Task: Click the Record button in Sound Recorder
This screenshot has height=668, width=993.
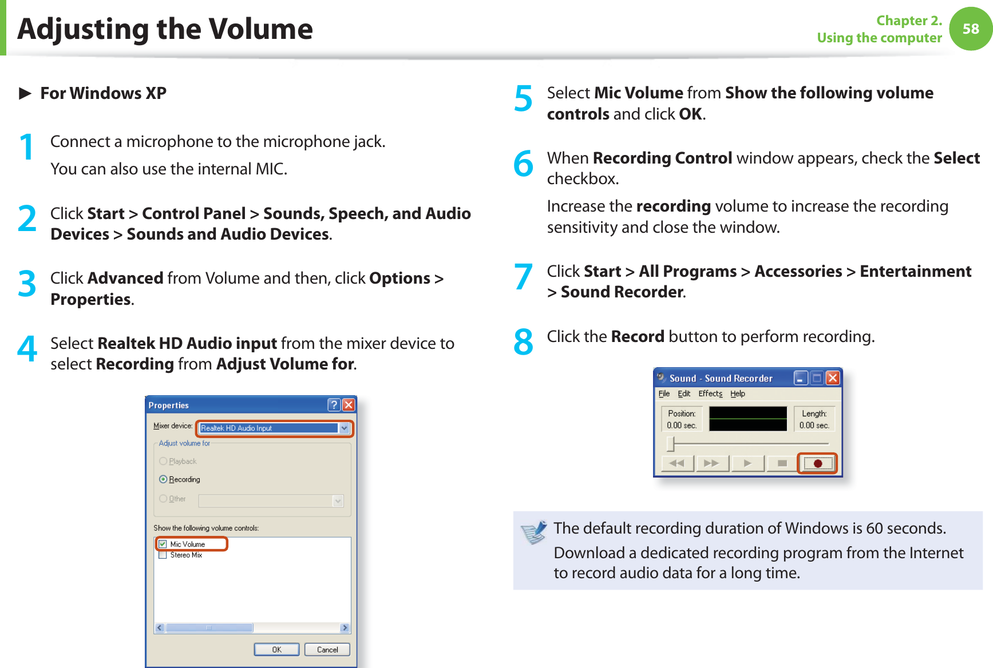Action: tap(817, 463)
